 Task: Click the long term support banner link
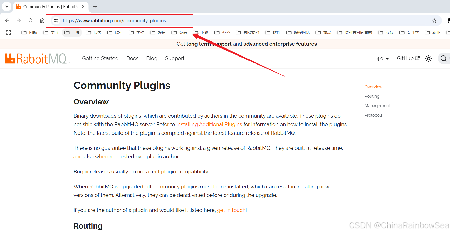(247, 44)
